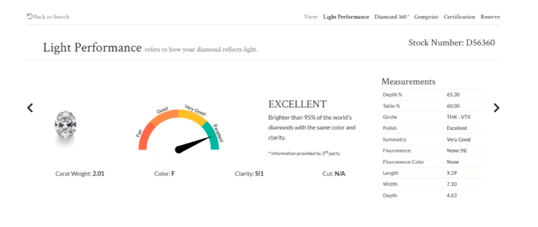Advance to next slide with right chevron
The width and height of the screenshot is (538, 227).
496,108
